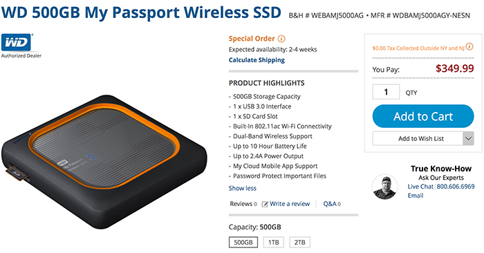Add item to Wish List
Image resolution: width=484 pixels, height=253 pixels.
(x=418, y=138)
